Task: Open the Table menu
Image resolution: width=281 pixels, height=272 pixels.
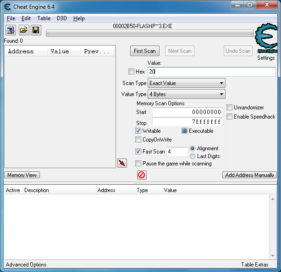Action: point(44,18)
